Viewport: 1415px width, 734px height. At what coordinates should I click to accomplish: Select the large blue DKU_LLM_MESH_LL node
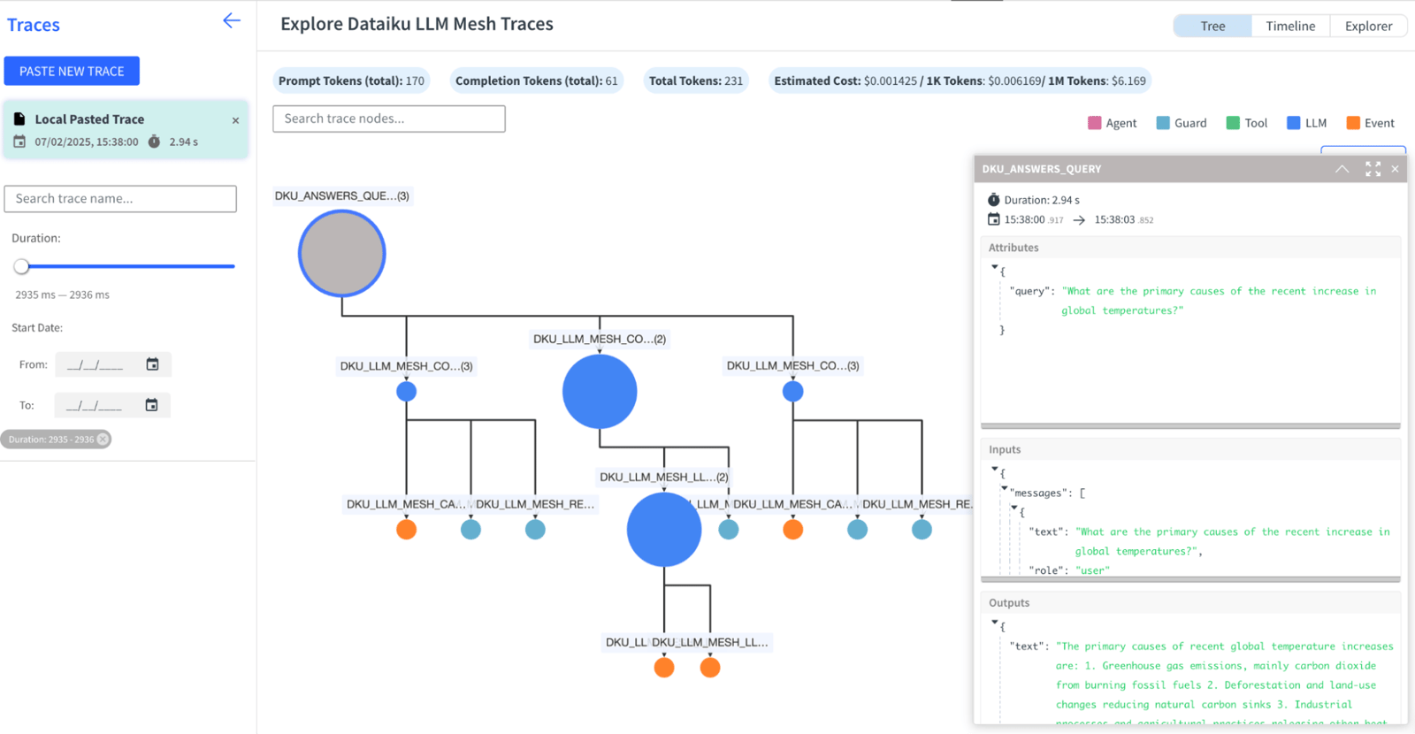[x=664, y=529]
